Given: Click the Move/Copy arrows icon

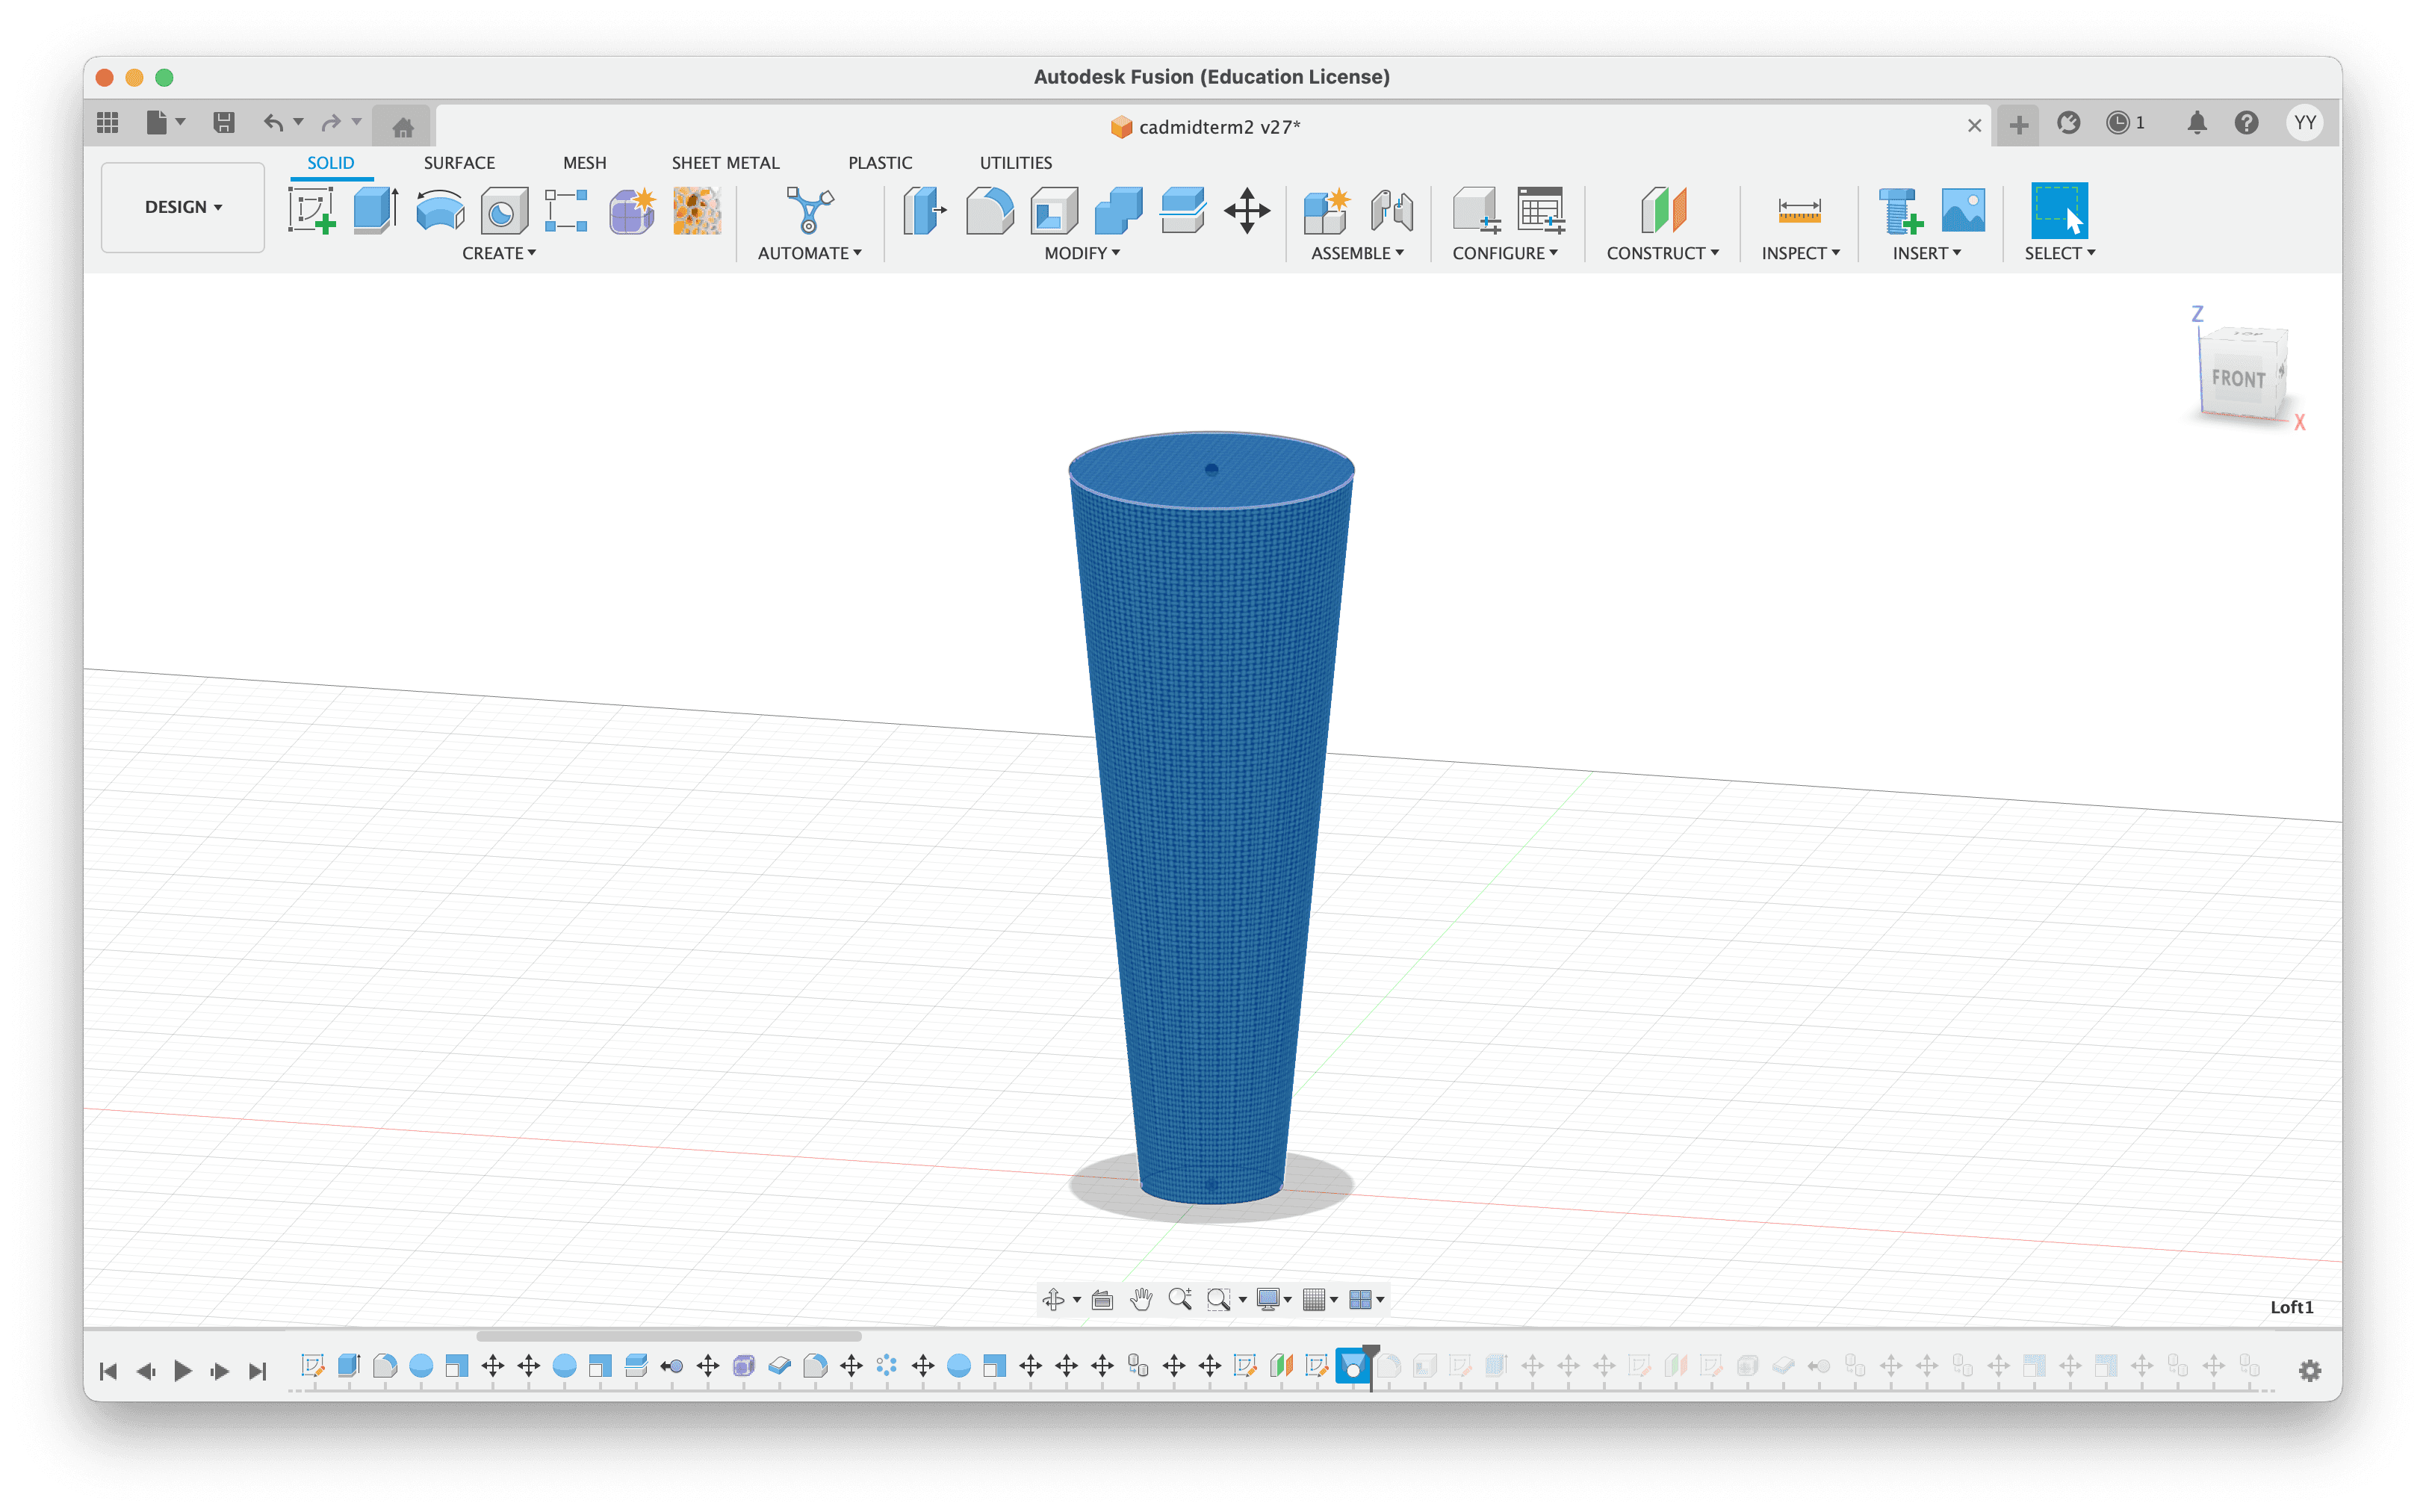Looking at the screenshot, I should [x=1247, y=210].
